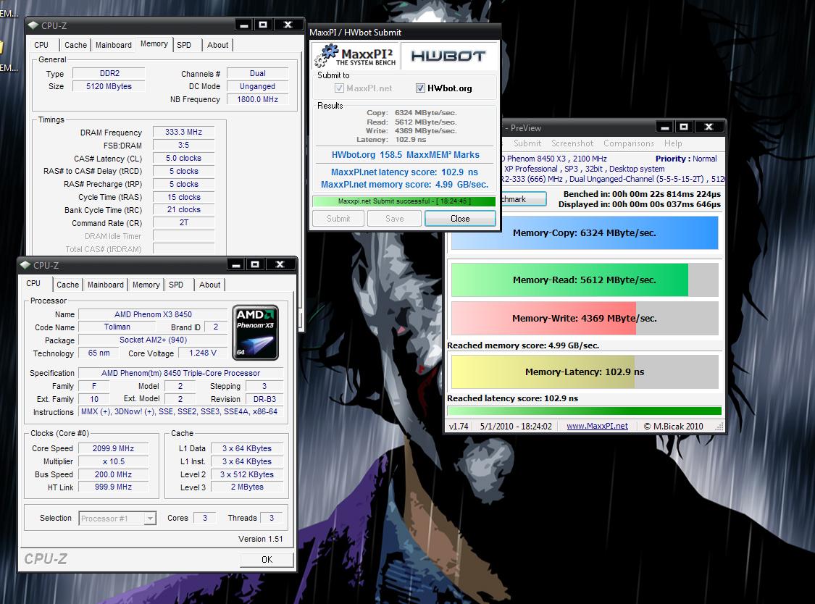Click the HT Link 999.9 MHz value

pyautogui.click(x=113, y=487)
